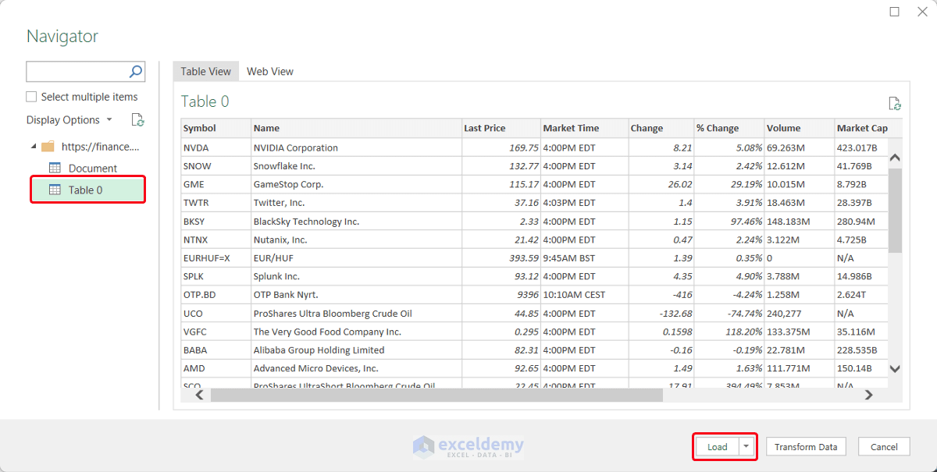This screenshot has width=937, height=472.
Task: Click the vertical scrollbar thumb
Action: 896,209
